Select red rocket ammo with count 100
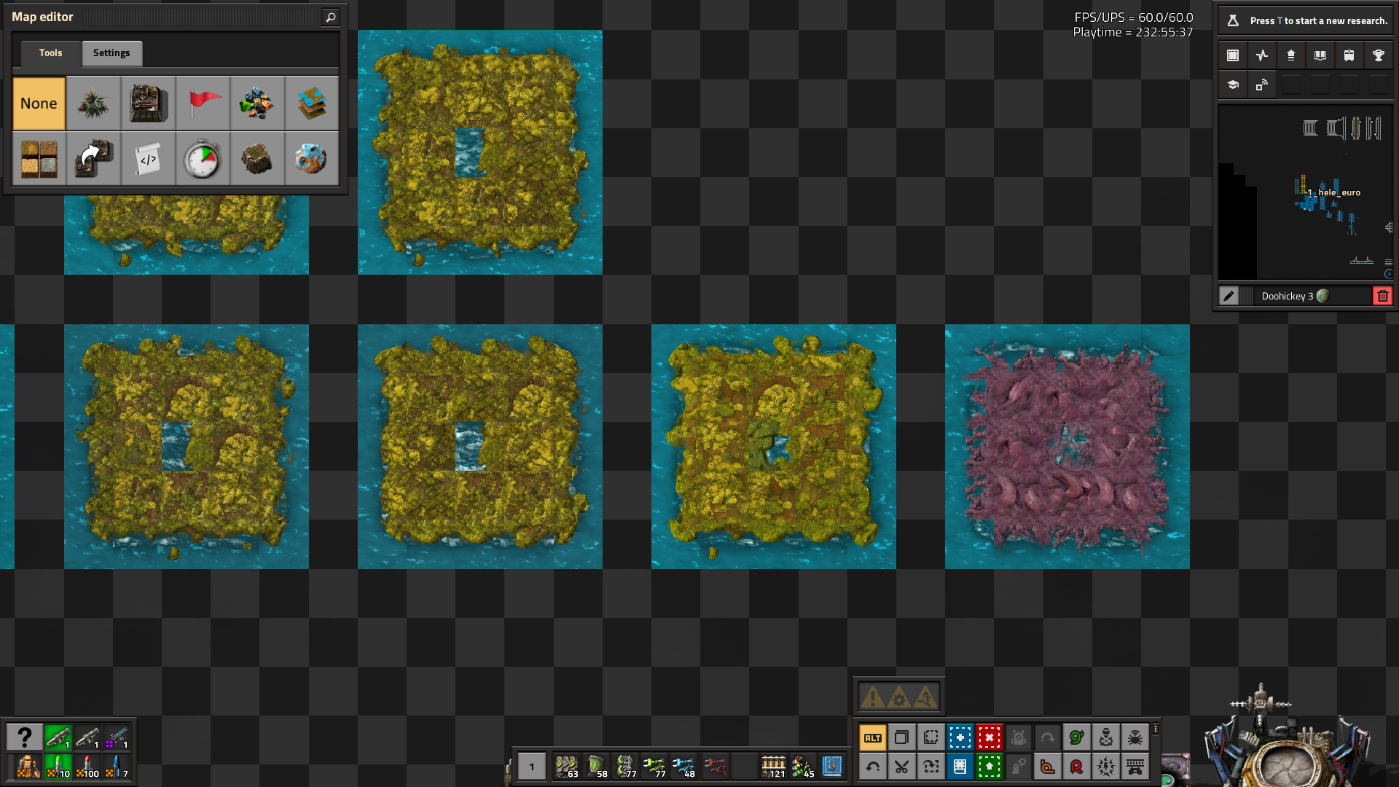1399x787 pixels. point(87,767)
